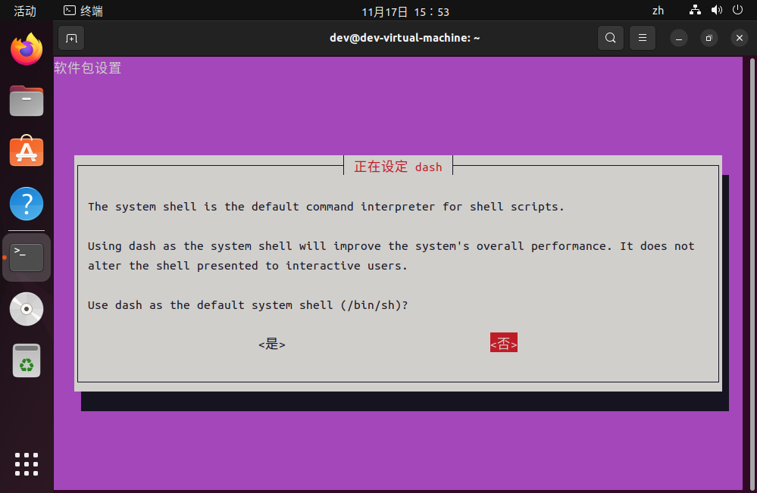
Task: Select the zh input source indicator
Action: point(658,10)
